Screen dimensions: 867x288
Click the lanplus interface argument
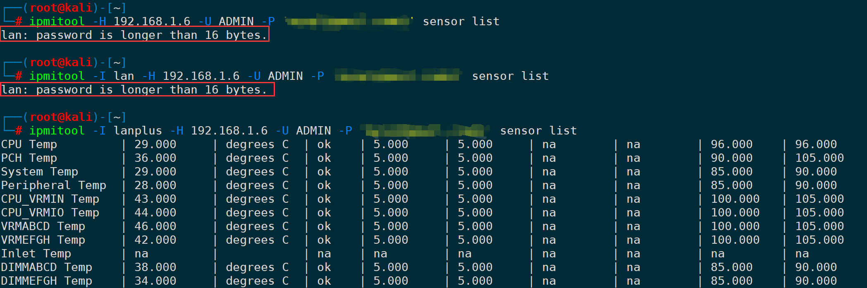(138, 131)
